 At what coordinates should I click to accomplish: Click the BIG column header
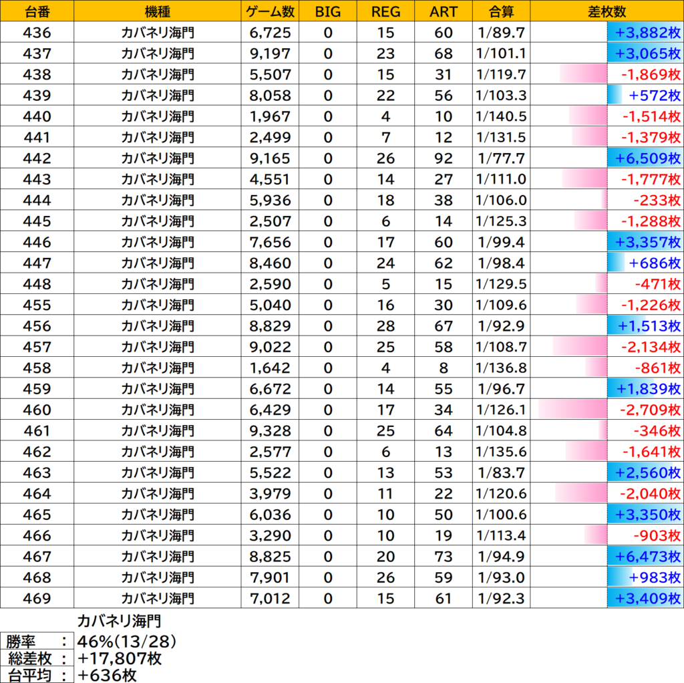coord(327,11)
